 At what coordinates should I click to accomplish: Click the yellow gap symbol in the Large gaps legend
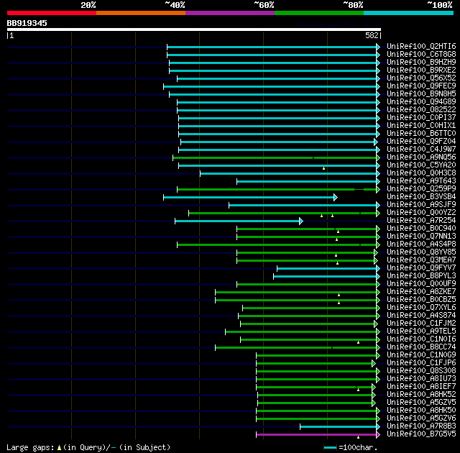coord(59,448)
